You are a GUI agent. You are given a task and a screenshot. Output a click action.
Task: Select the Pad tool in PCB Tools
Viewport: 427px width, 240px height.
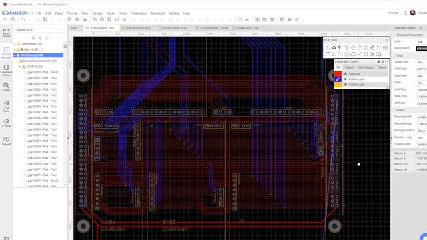pyautogui.click(x=334, y=47)
